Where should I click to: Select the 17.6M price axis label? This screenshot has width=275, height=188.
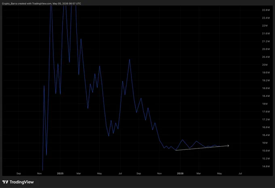point(266,112)
